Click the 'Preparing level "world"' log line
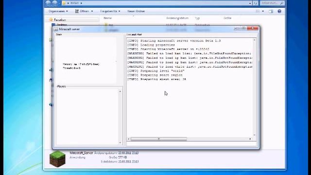The height and width of the screenshot is (175, 311). pos(156,71)
